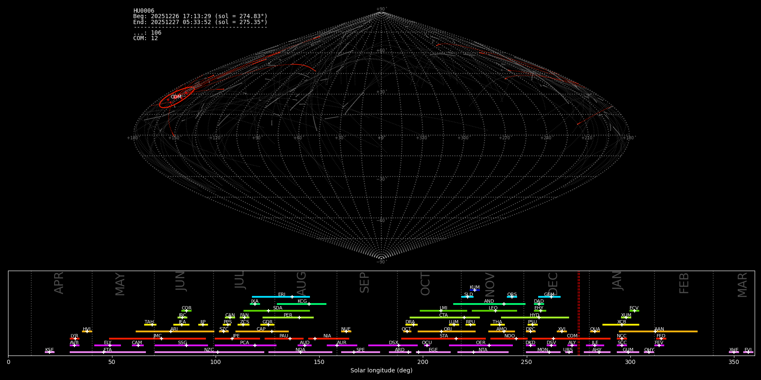
Task: Click the COM red bar in timeline
Action: coord(571,338)
